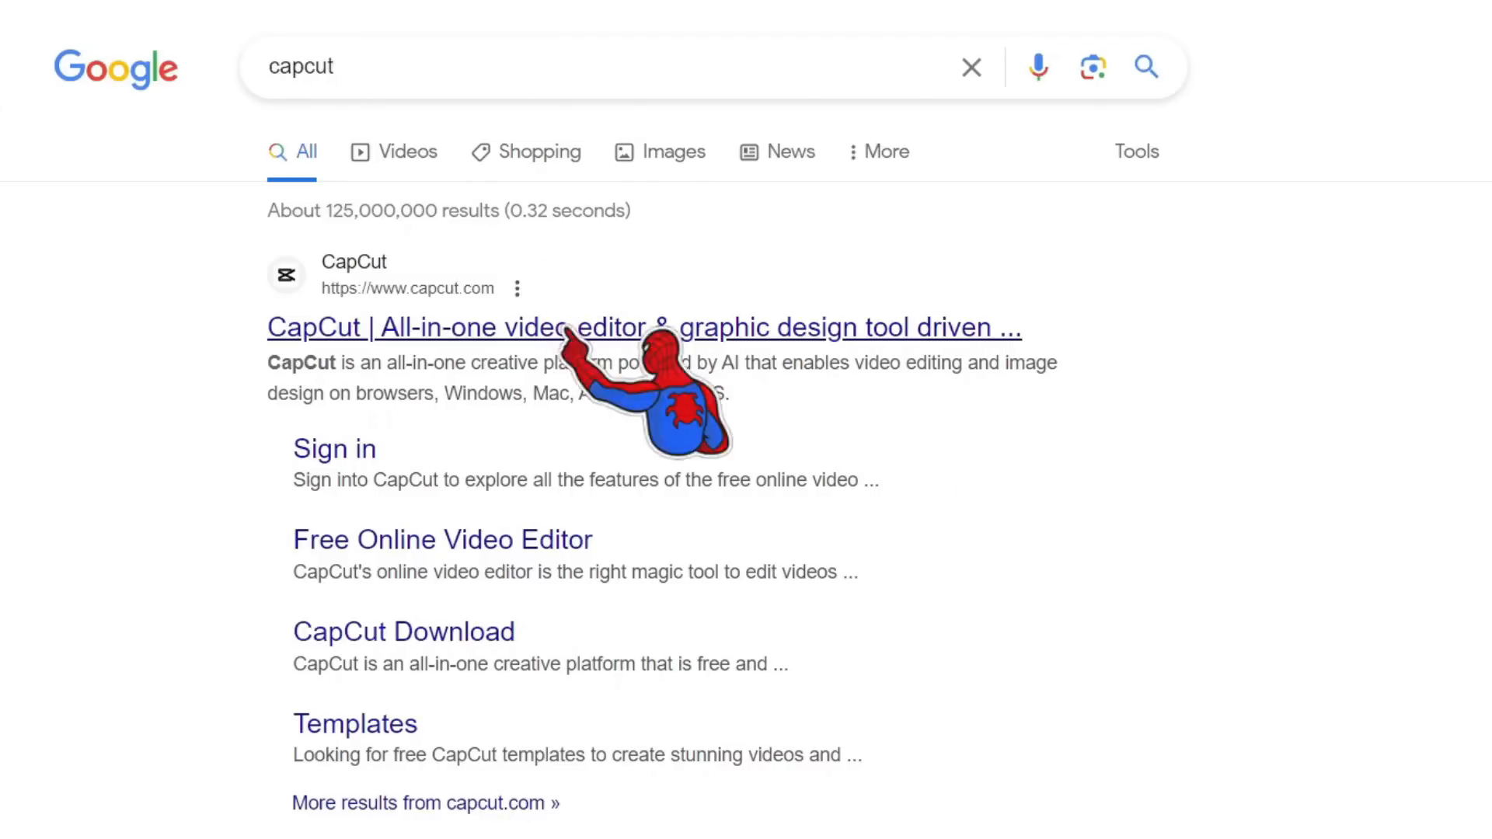Click the 'About 125,000,000 results' text
Image resolution: width=1492 pixels, height=839 pixels.
449,211
